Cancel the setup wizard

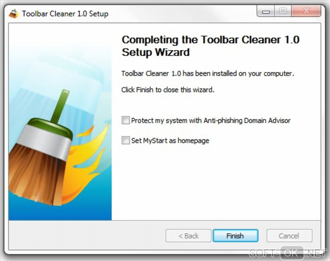[x=289, y=236]
